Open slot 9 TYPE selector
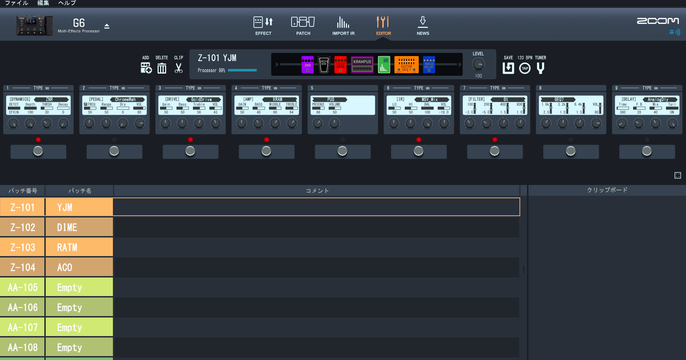The width and height of the screenshot is (686, 360). [650, 88]
